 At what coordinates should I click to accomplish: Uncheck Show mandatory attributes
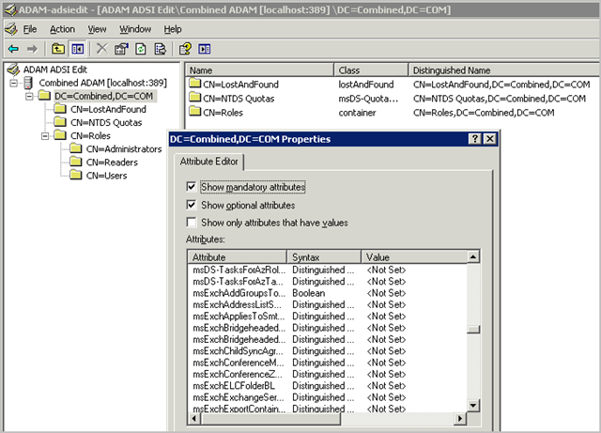point(192,187)
